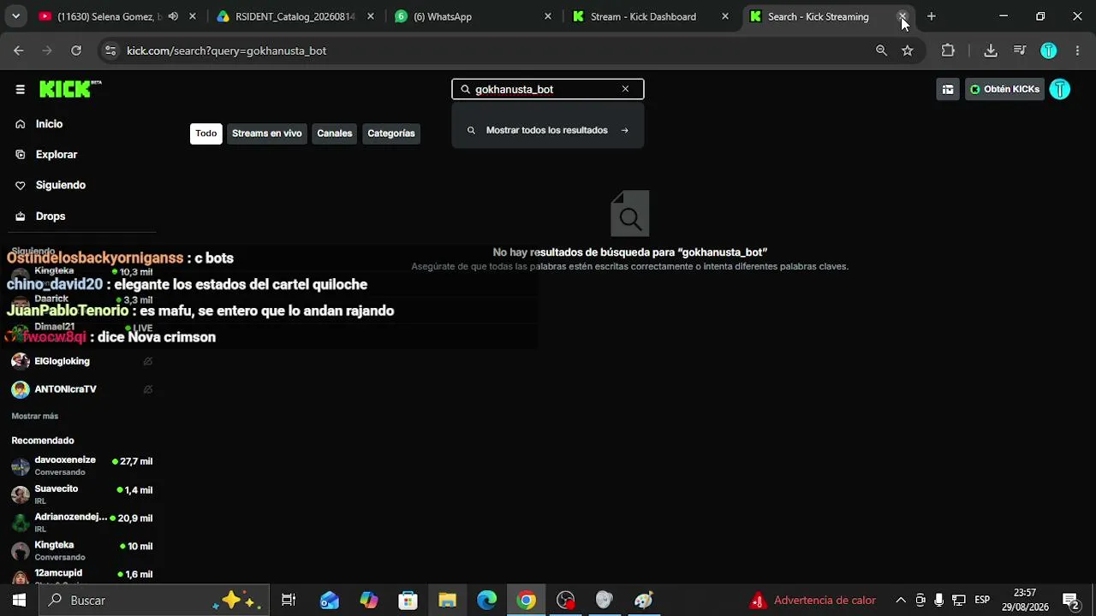
Task: View site information icon beside the URL
Action: [110, 50]
